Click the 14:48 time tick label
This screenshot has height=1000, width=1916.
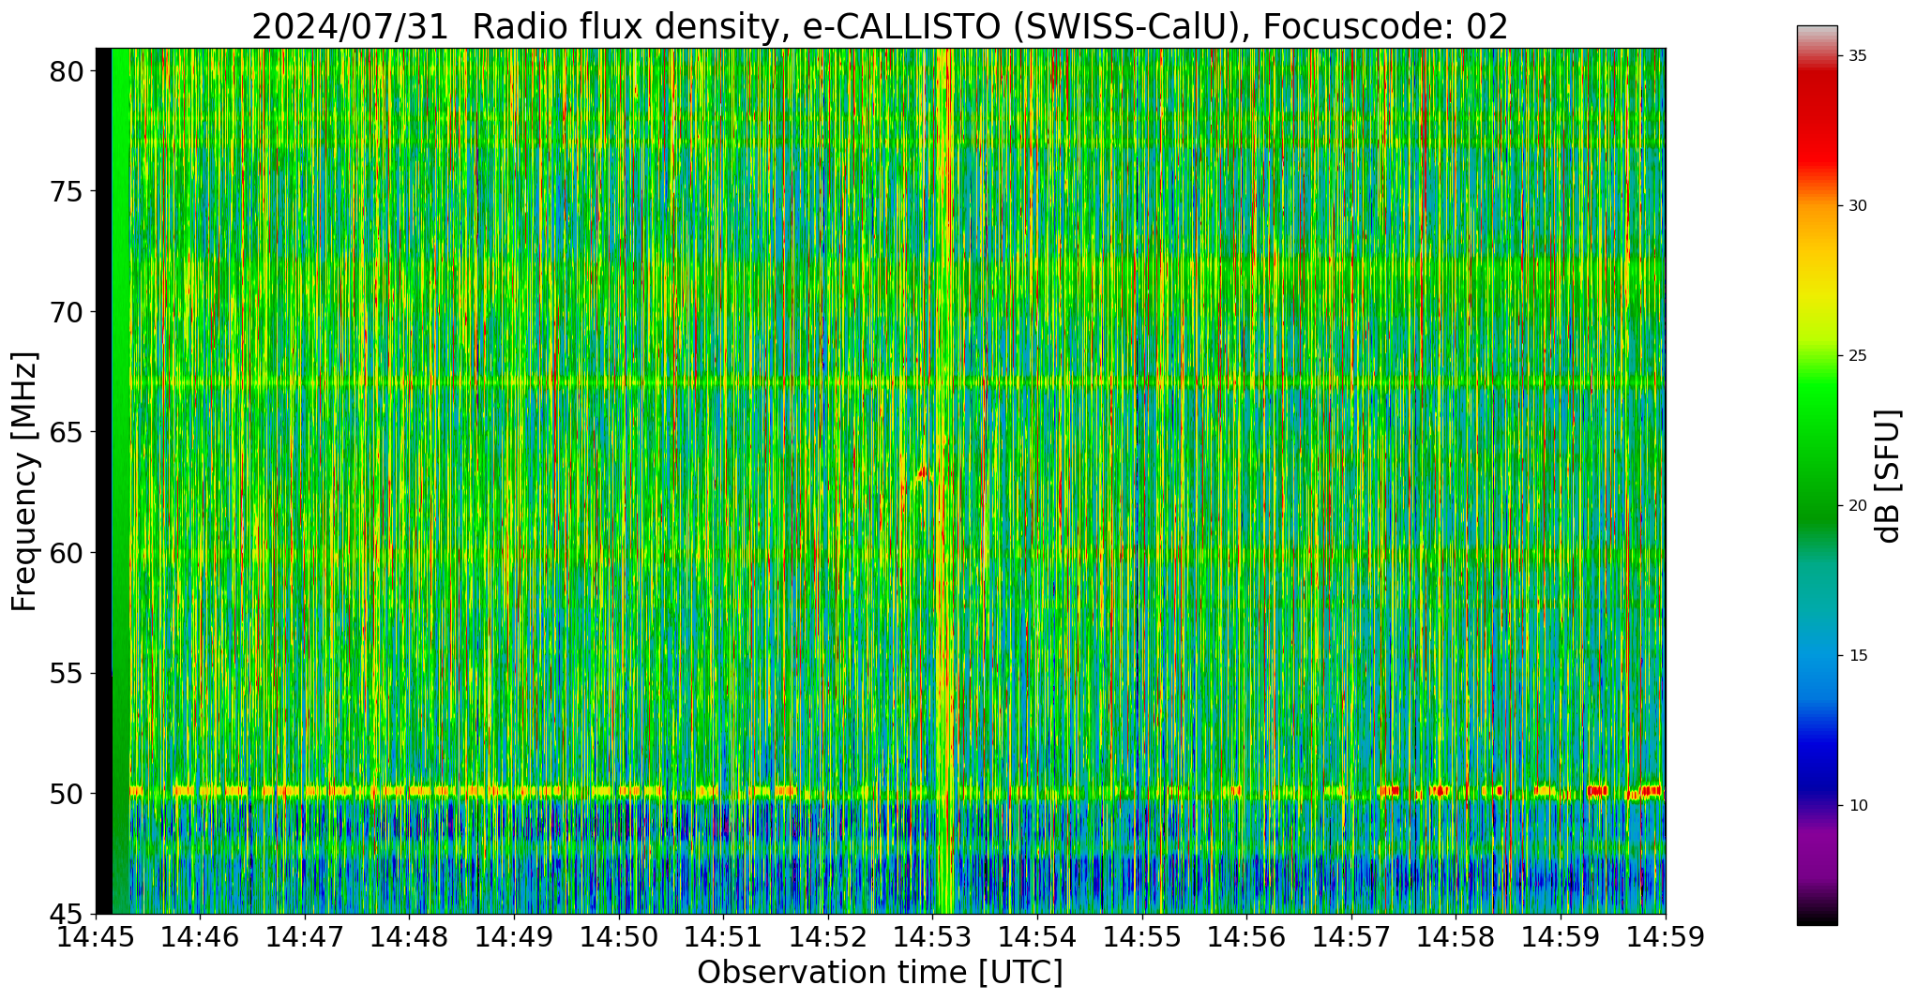click(x=409, y=936)
